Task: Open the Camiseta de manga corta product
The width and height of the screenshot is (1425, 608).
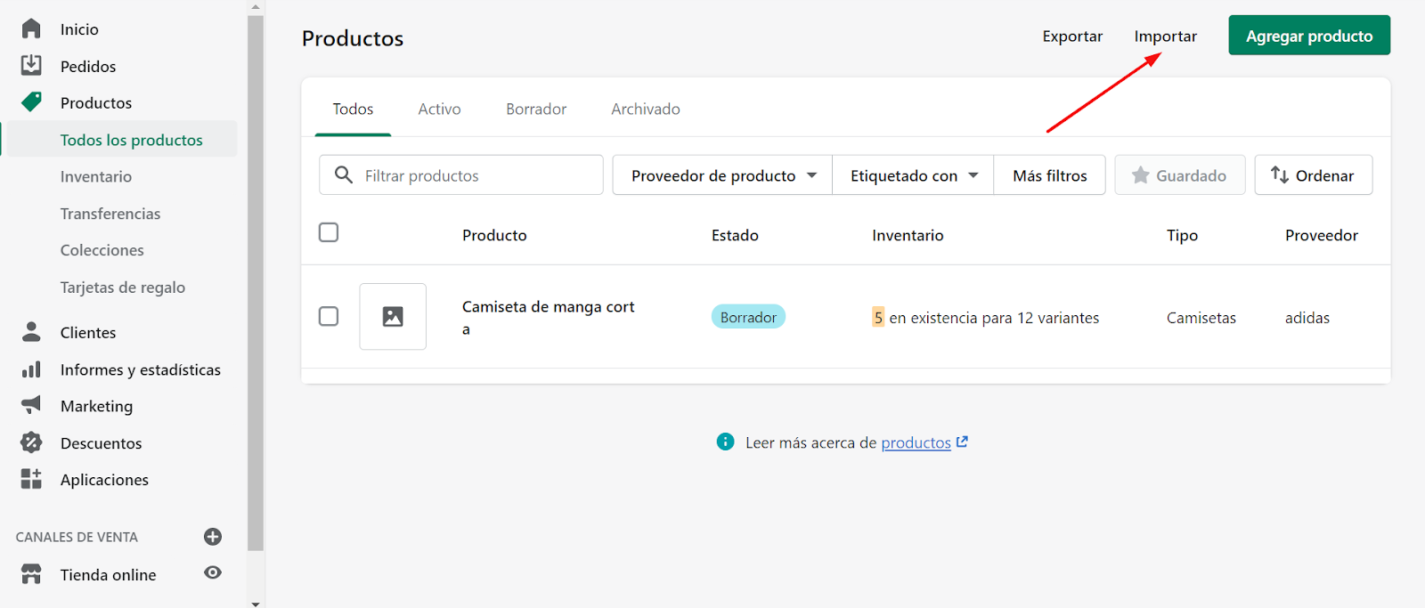Action: tap(549, 318)
